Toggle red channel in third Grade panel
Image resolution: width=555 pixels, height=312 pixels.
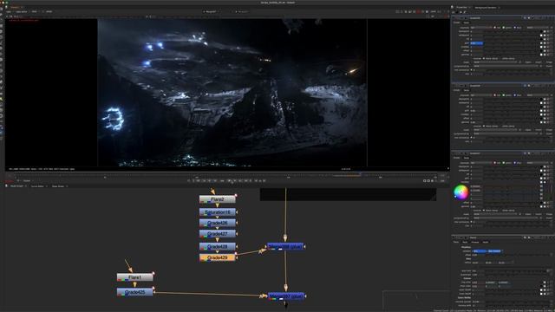[495, 163]
